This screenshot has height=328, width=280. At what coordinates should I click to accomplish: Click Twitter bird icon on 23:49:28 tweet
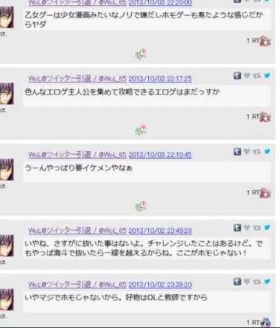(x=267, y=227)
